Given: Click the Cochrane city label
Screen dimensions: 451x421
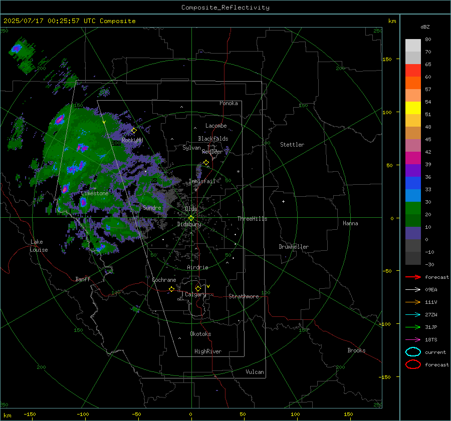Looking at the screenshot, I should click(x=164, y=280).
